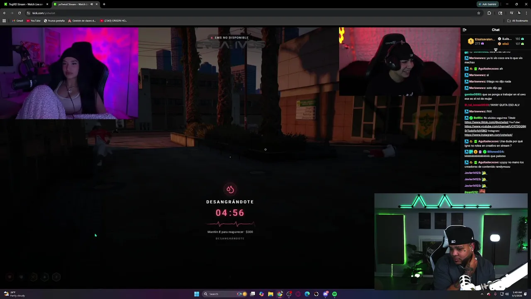Screen dimensions: 531x299
Task: Select the elisii gifter in the leaderboard
Action: tap(511, 44)
